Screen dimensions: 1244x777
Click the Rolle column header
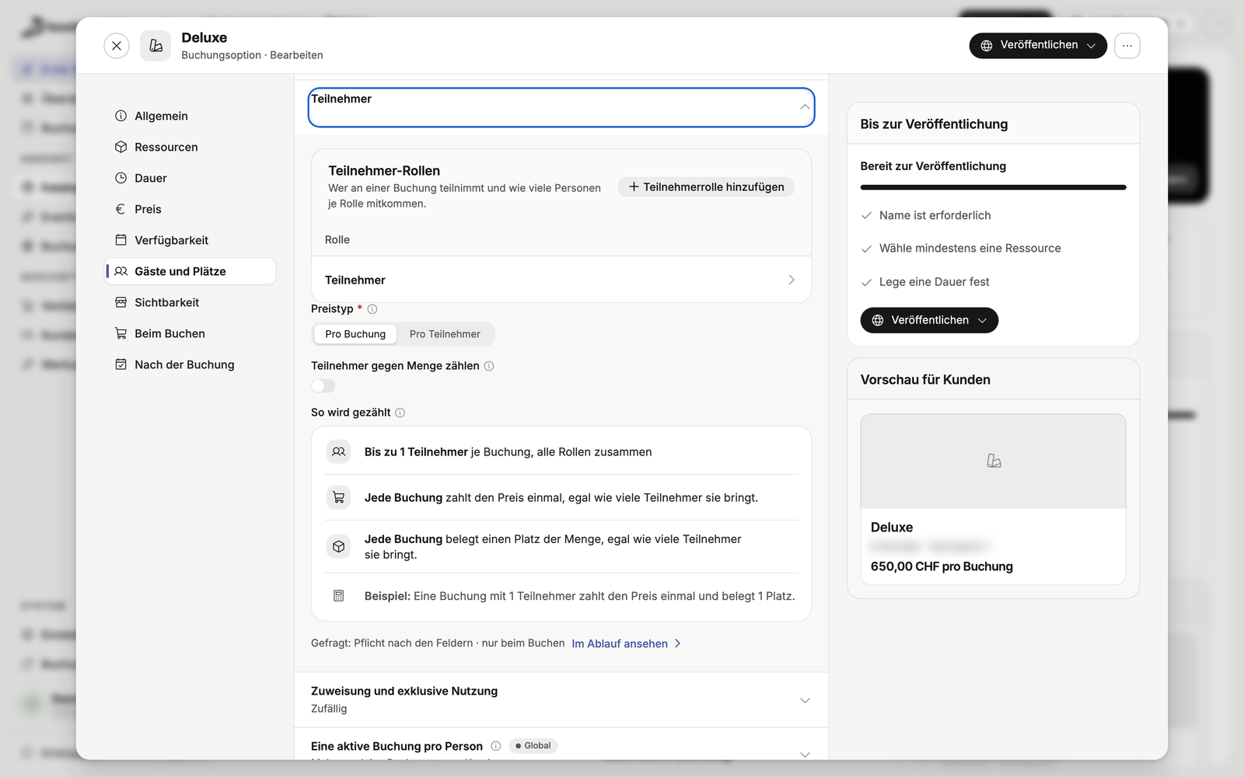click(337, 240)
